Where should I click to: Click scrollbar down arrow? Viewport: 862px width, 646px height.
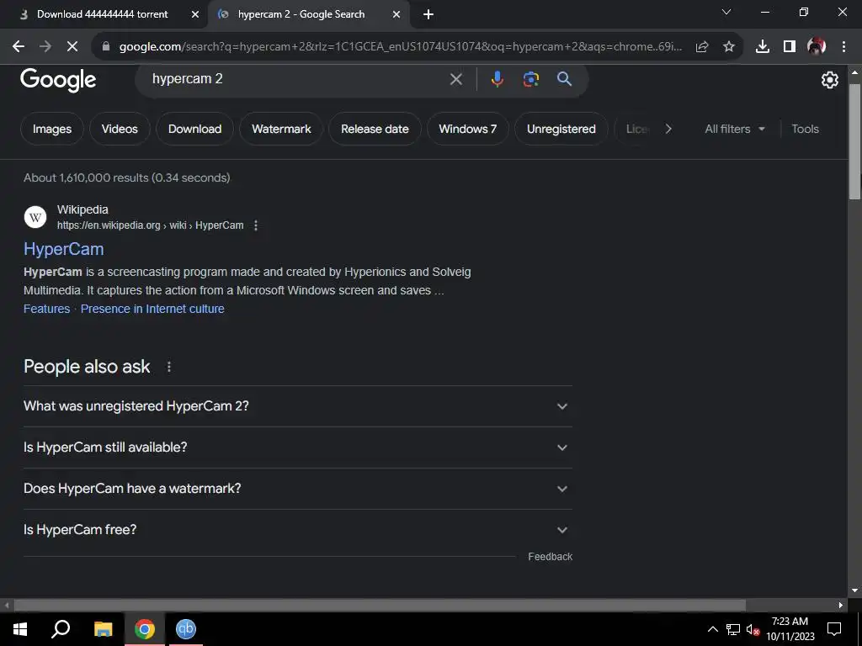[x=854, y=591]
